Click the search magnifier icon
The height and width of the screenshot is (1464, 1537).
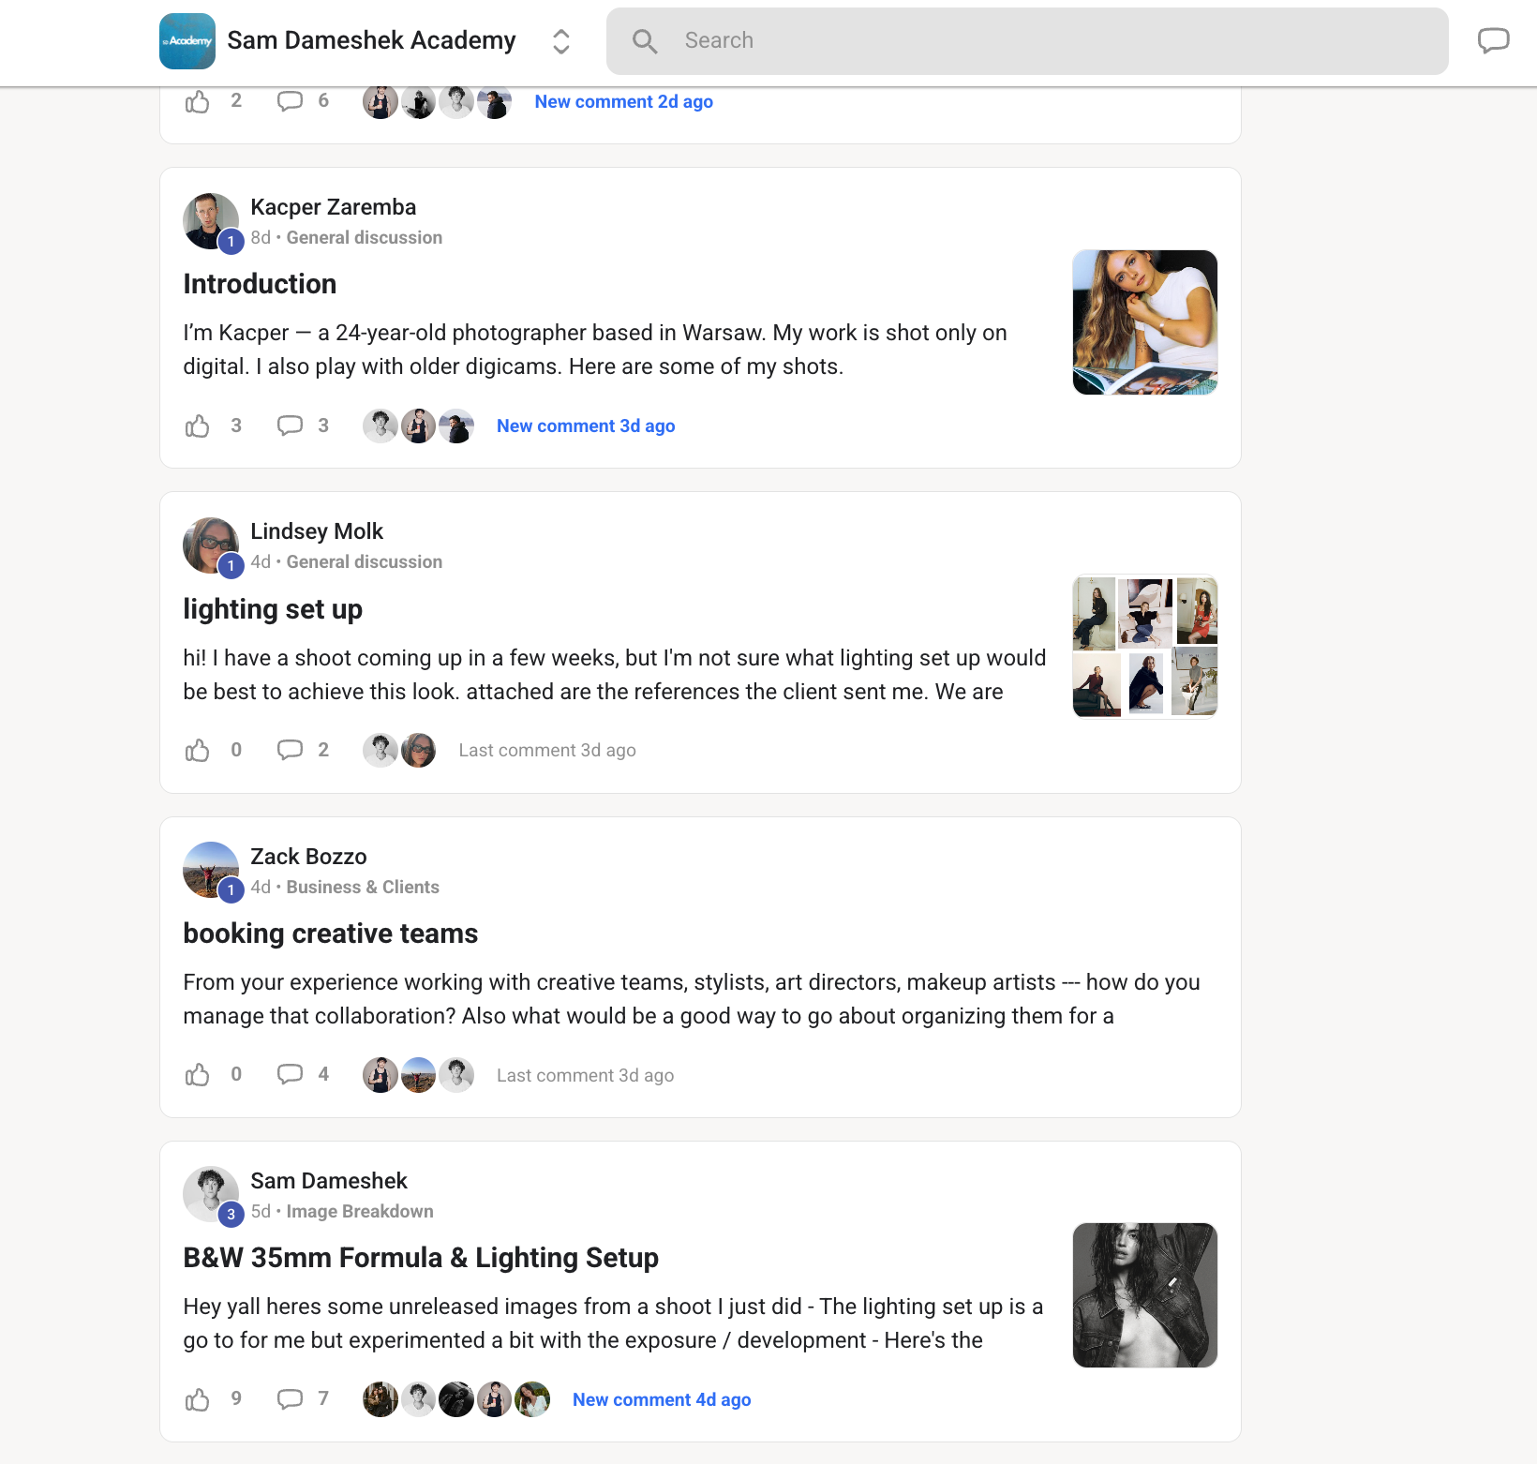(644, 41)
